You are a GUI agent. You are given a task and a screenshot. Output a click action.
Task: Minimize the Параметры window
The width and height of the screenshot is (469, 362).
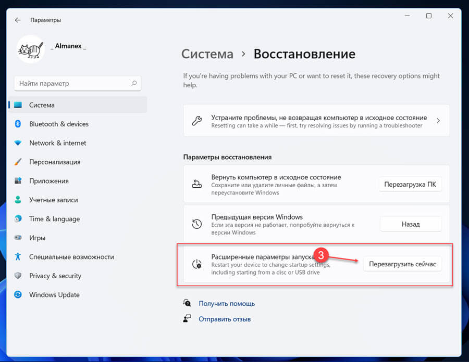coord(407,16)
